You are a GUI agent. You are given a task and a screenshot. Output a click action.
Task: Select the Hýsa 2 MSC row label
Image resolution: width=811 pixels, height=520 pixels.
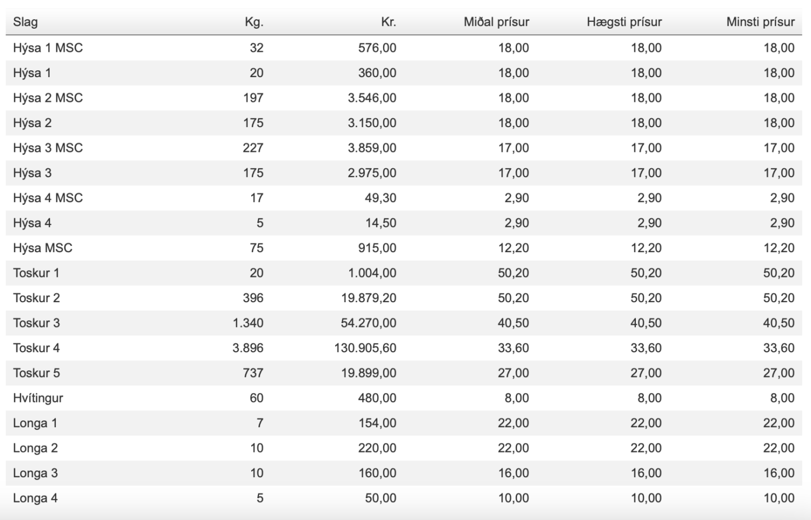48,98
